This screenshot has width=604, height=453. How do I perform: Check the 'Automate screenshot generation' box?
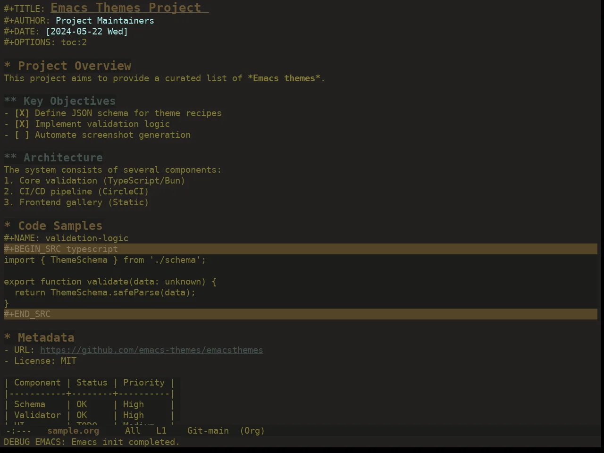pos(22,135)
